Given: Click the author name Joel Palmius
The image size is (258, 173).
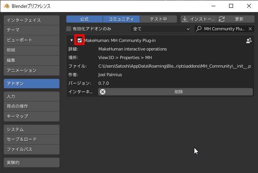Looking at the screenshot, I should click(x=110, y=75).
